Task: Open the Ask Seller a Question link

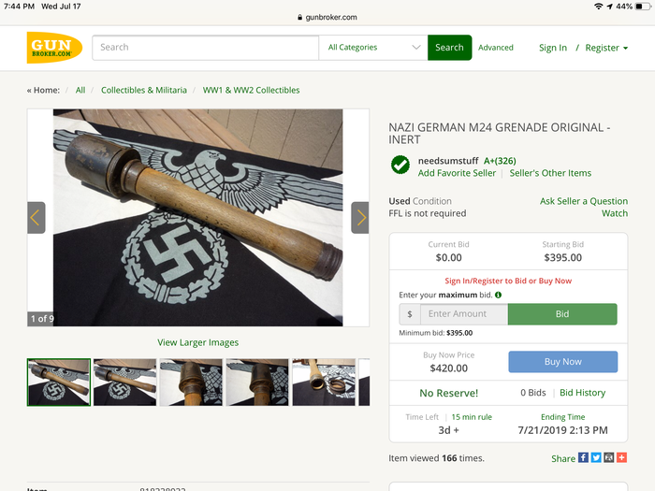Action: coord(583,201)
